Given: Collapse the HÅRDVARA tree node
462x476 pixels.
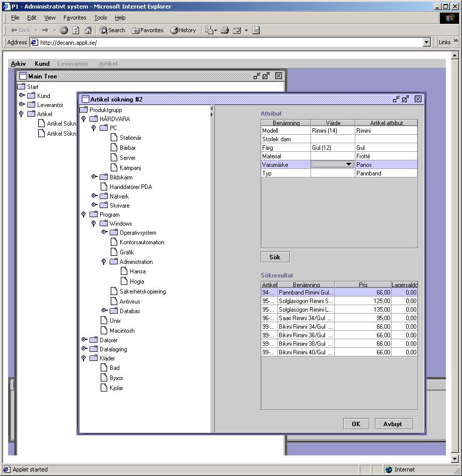Looking at the screenshot, I should [84, 119].
